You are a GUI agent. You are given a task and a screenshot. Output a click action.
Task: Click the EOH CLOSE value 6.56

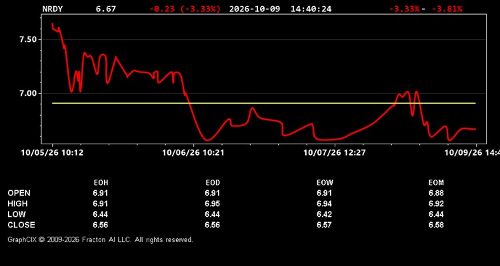[101, 225]
